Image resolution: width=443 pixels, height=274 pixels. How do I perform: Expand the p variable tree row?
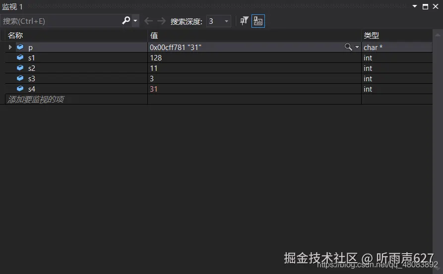coord(10,47)
